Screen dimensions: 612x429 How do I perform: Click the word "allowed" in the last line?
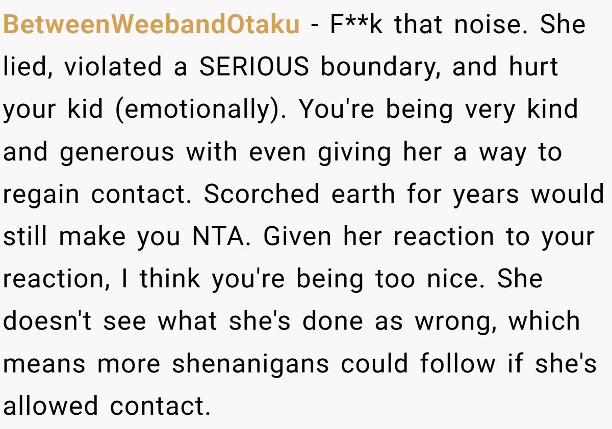tap(50, 406)
